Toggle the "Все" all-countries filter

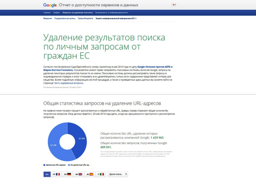[x=47, y=174]
